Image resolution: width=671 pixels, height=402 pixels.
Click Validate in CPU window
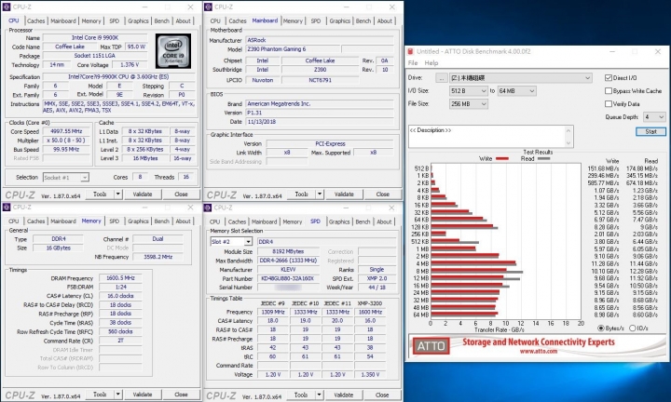click(143, 194)
